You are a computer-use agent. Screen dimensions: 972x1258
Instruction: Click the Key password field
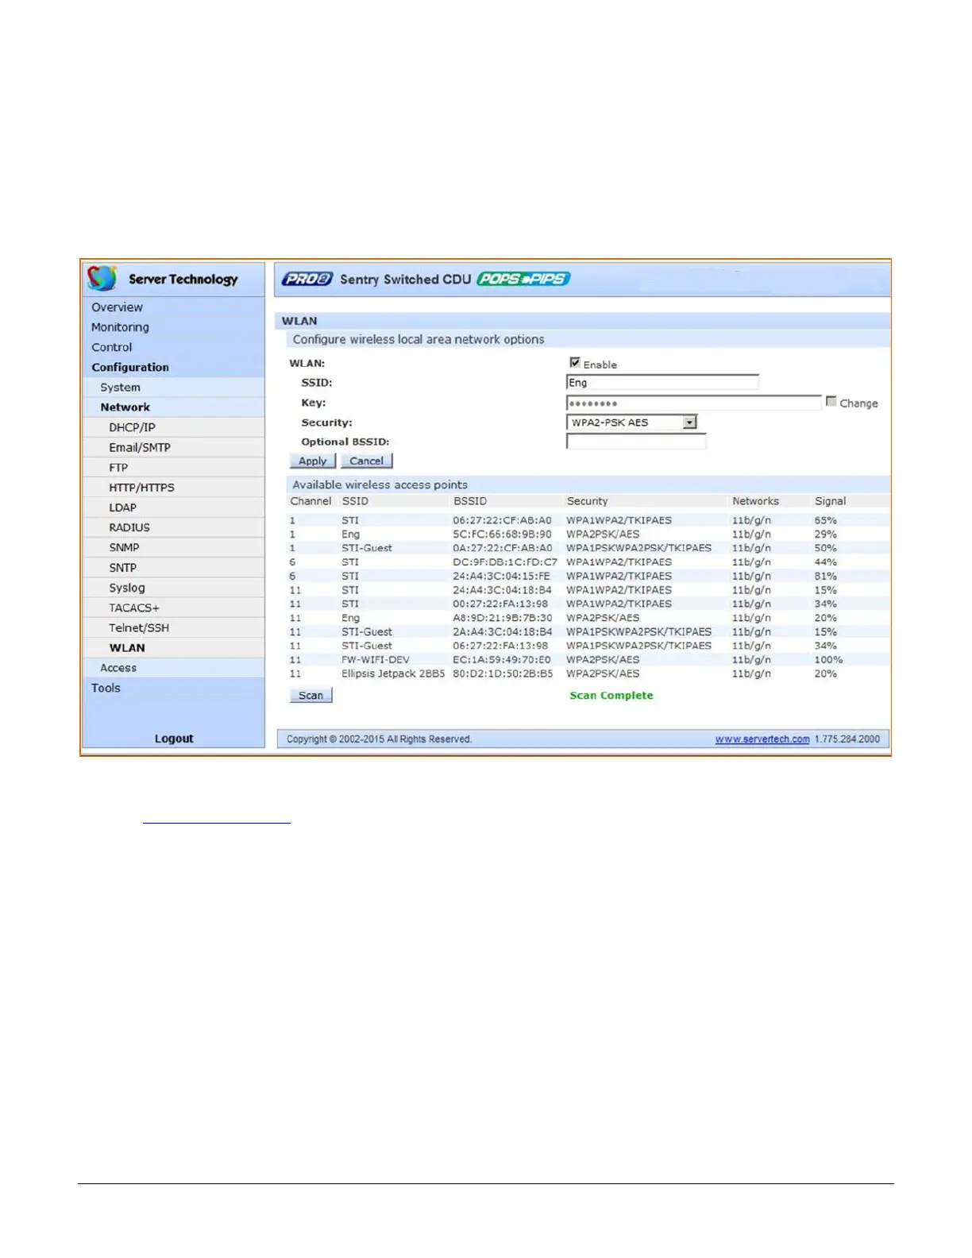pyautogui.click(x=693, y=403)
